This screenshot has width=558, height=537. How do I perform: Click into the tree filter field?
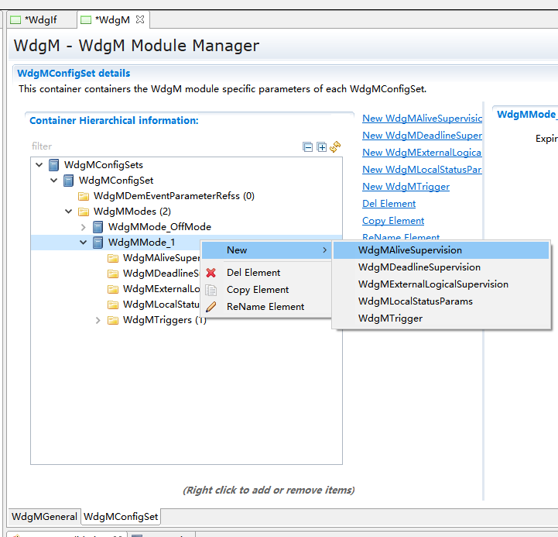click(x=155, y=146)
